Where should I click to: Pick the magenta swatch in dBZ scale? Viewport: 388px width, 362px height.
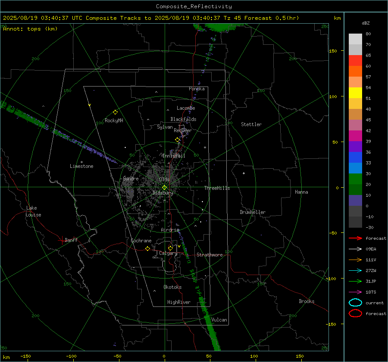coord(355,136)
